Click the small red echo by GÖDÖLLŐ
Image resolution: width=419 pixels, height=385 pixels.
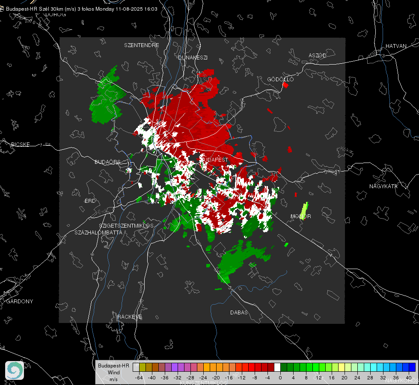(285, 85)
